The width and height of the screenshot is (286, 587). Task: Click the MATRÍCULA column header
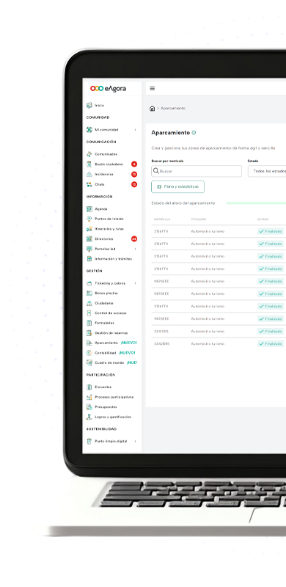162,219
